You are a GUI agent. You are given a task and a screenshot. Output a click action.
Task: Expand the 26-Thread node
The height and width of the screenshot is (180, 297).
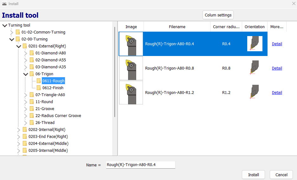pyautogui.click(x=26, y=123)
